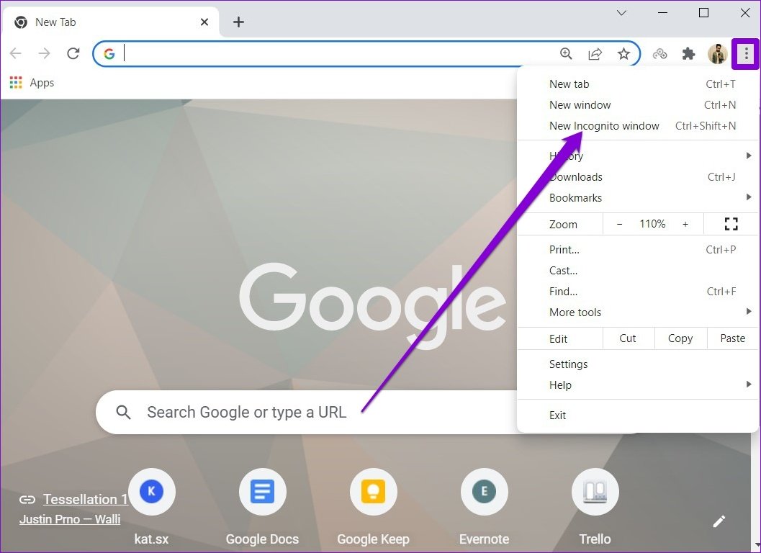The height and width of the screenshot is (553, 761).
Task: Enter fullscreen mode from Zoom row
Action: coord(731,224)
